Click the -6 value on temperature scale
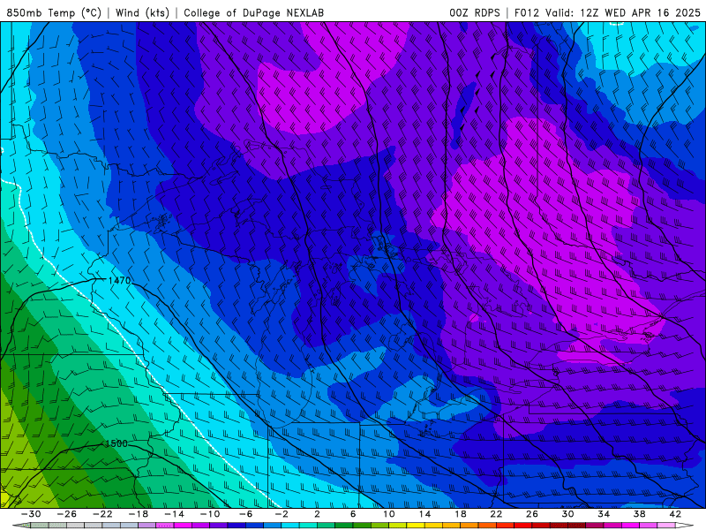The image size is (706, 530). pyautogui.click(x=245, y=514)
